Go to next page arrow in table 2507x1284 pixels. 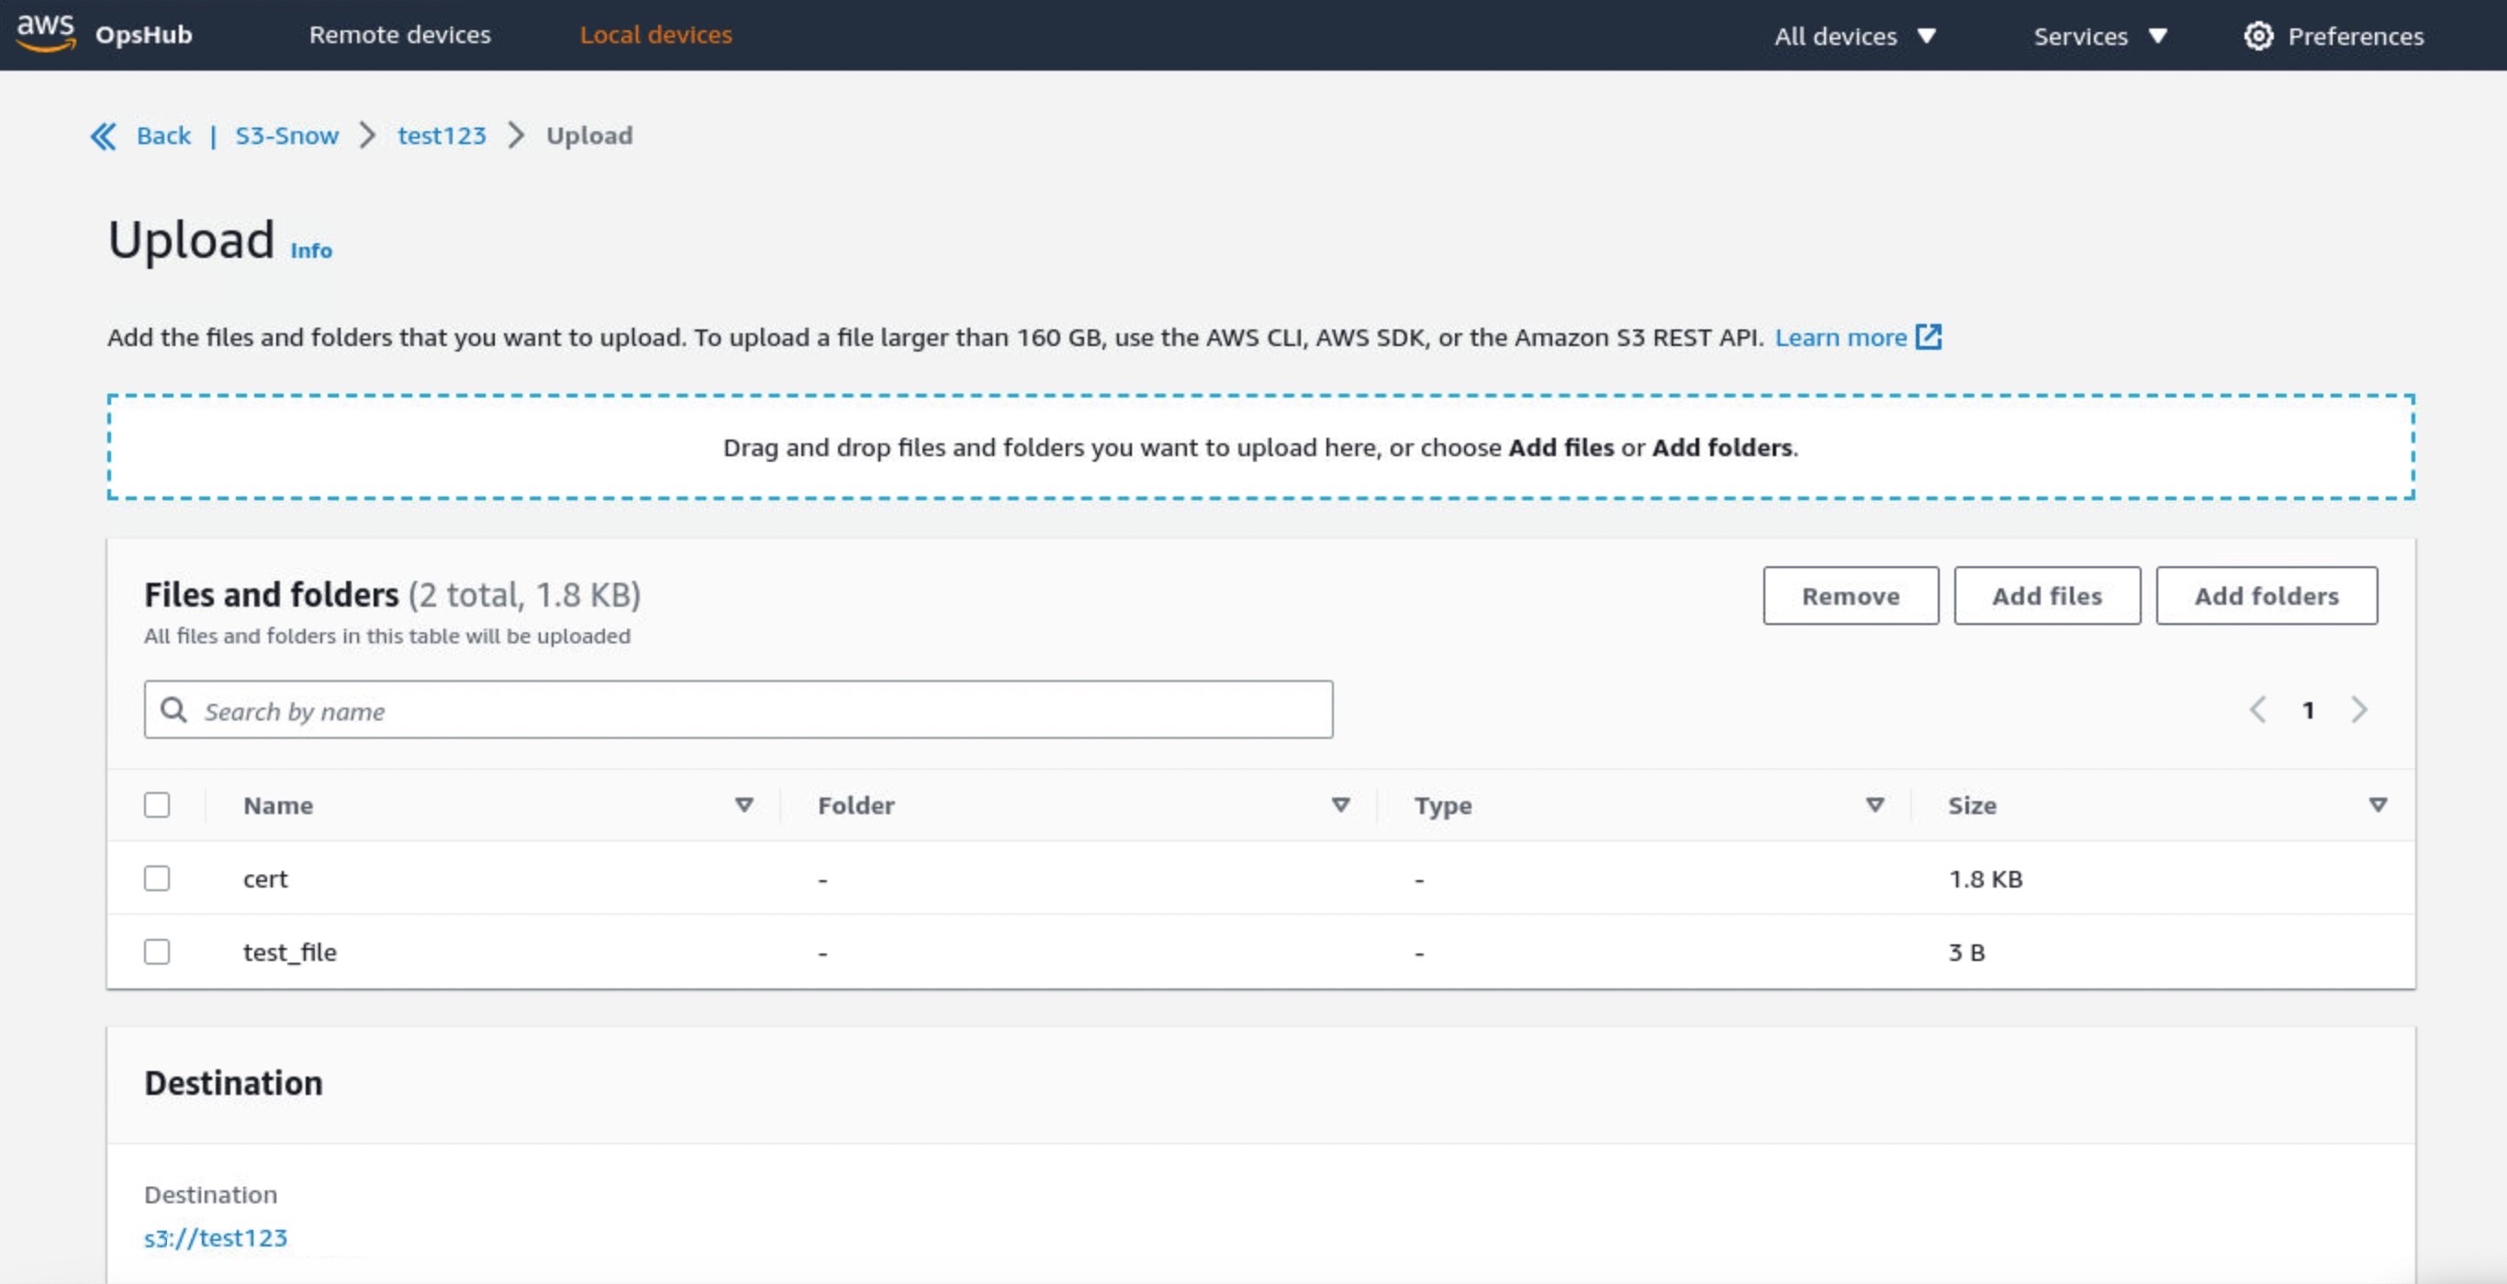[x=2358, y=710]
